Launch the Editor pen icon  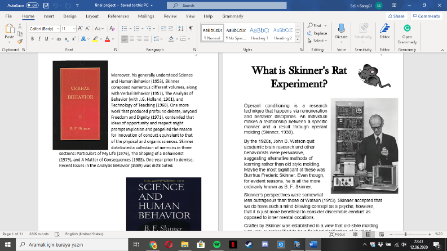click(384, 32)
